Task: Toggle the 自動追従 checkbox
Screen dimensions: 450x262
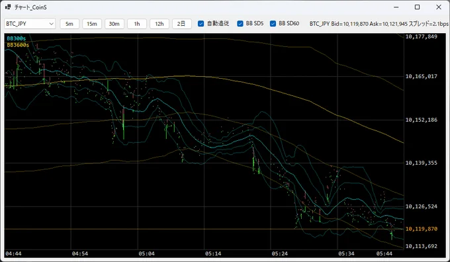Action: (x=201, y=24)
